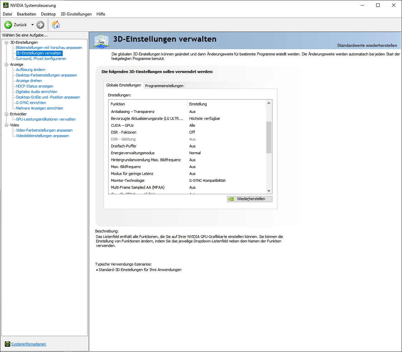
Task: Click the Wiederherstellen button
Action: [x=249, y=199]
